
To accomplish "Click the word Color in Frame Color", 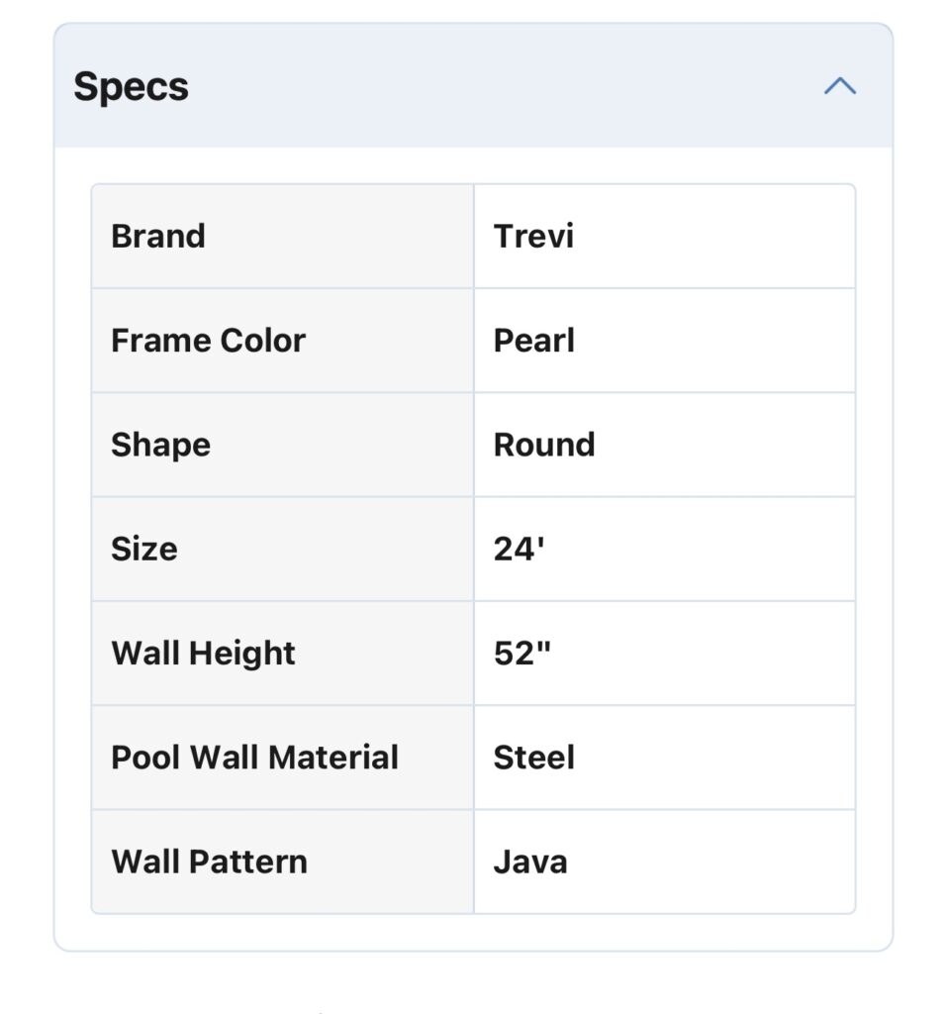I will (262, 341).
